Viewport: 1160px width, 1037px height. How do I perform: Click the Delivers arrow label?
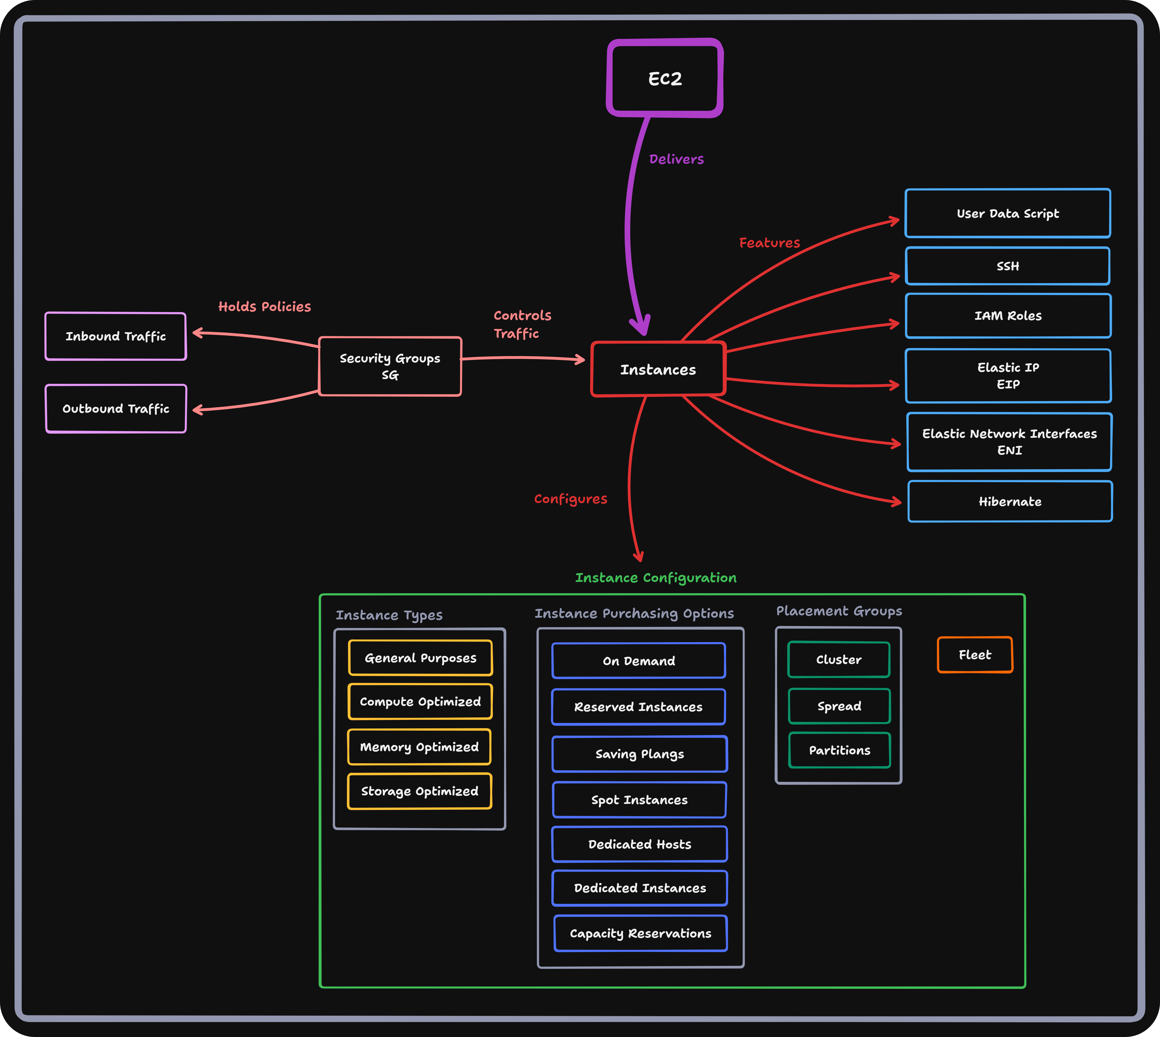[676, 159]
